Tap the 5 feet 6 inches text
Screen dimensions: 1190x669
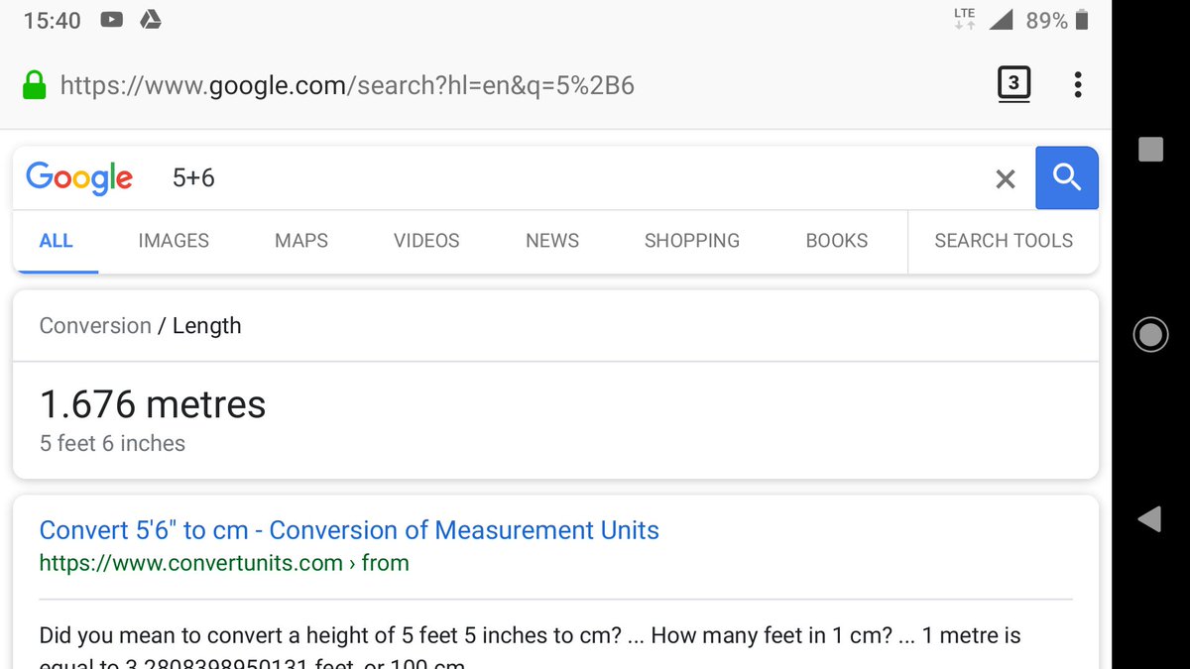click(112, 443)
